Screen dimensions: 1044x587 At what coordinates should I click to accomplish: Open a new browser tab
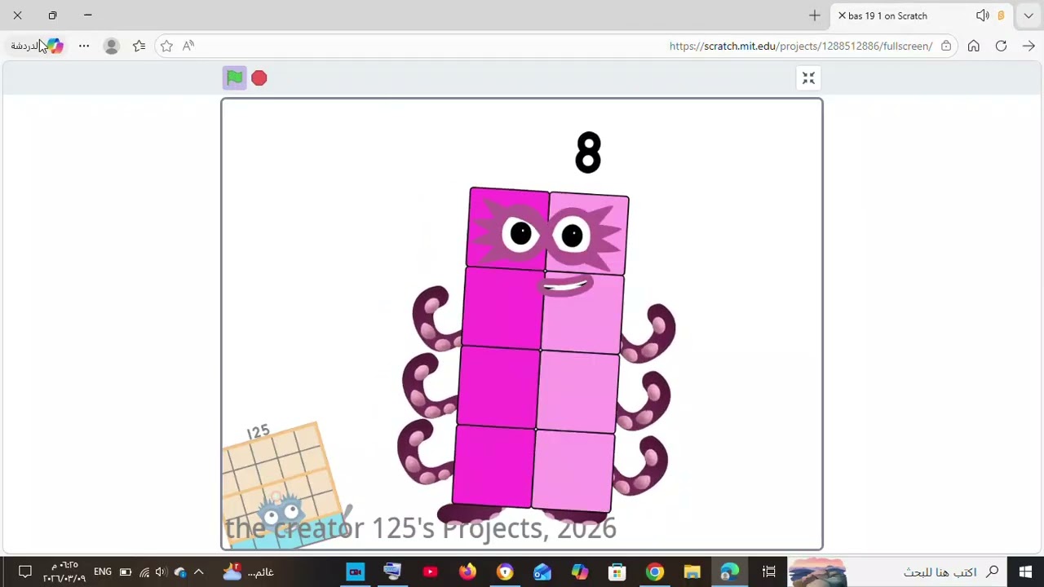(x=814, y=15)
